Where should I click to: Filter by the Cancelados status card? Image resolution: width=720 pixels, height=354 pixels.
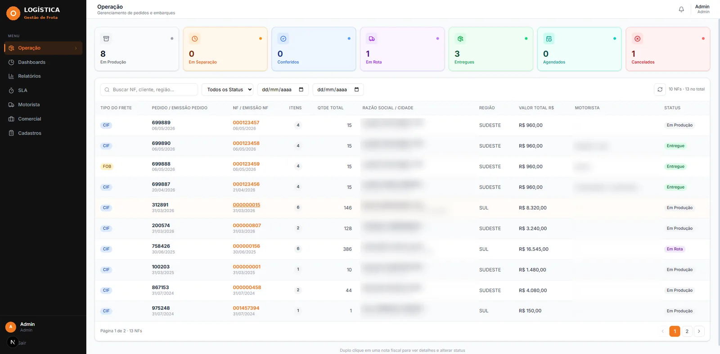668,49
